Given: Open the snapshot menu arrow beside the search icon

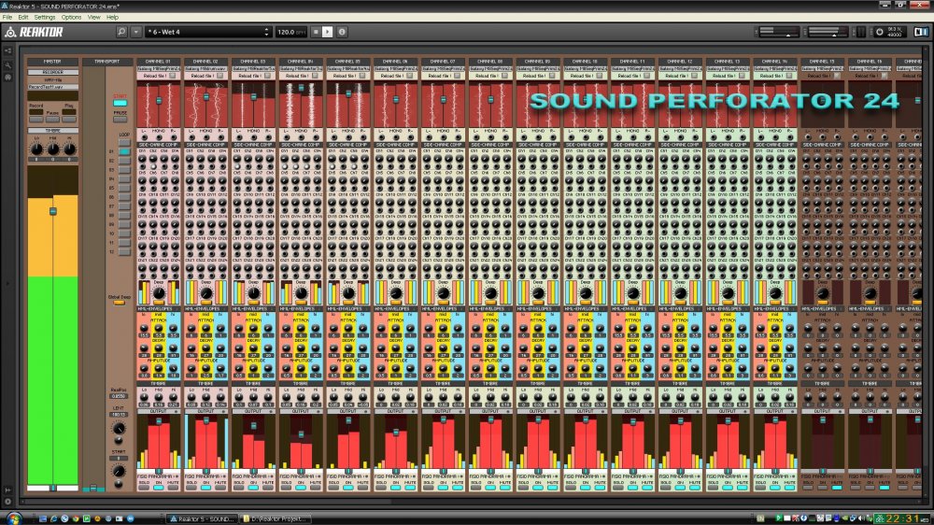Looking at the screenshot, I should tap(135, 32).
